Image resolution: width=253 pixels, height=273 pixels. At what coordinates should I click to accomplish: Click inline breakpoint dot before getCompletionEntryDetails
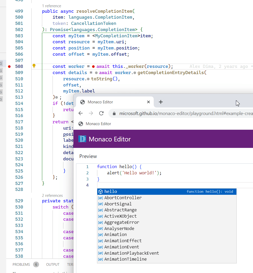(135, 73)
